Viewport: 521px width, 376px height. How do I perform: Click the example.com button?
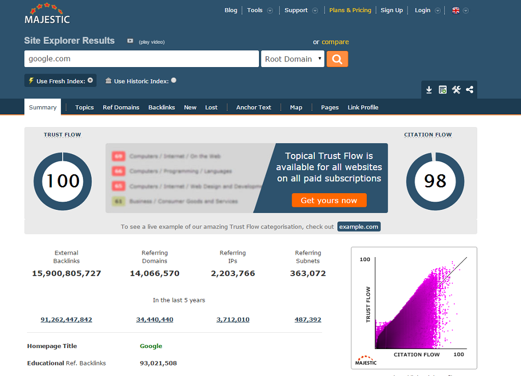coord(359,227)
